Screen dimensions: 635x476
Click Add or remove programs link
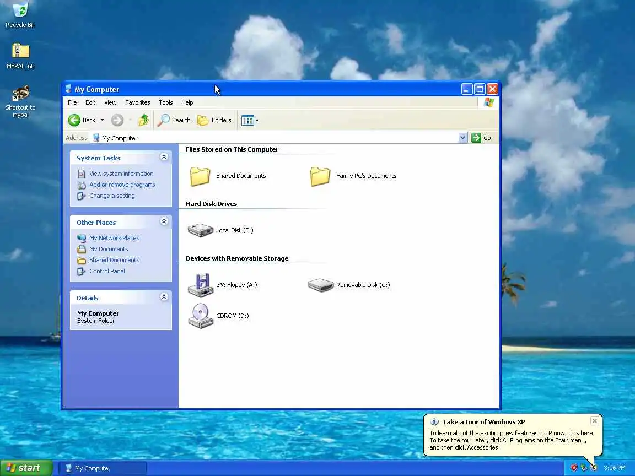[122, 185]
